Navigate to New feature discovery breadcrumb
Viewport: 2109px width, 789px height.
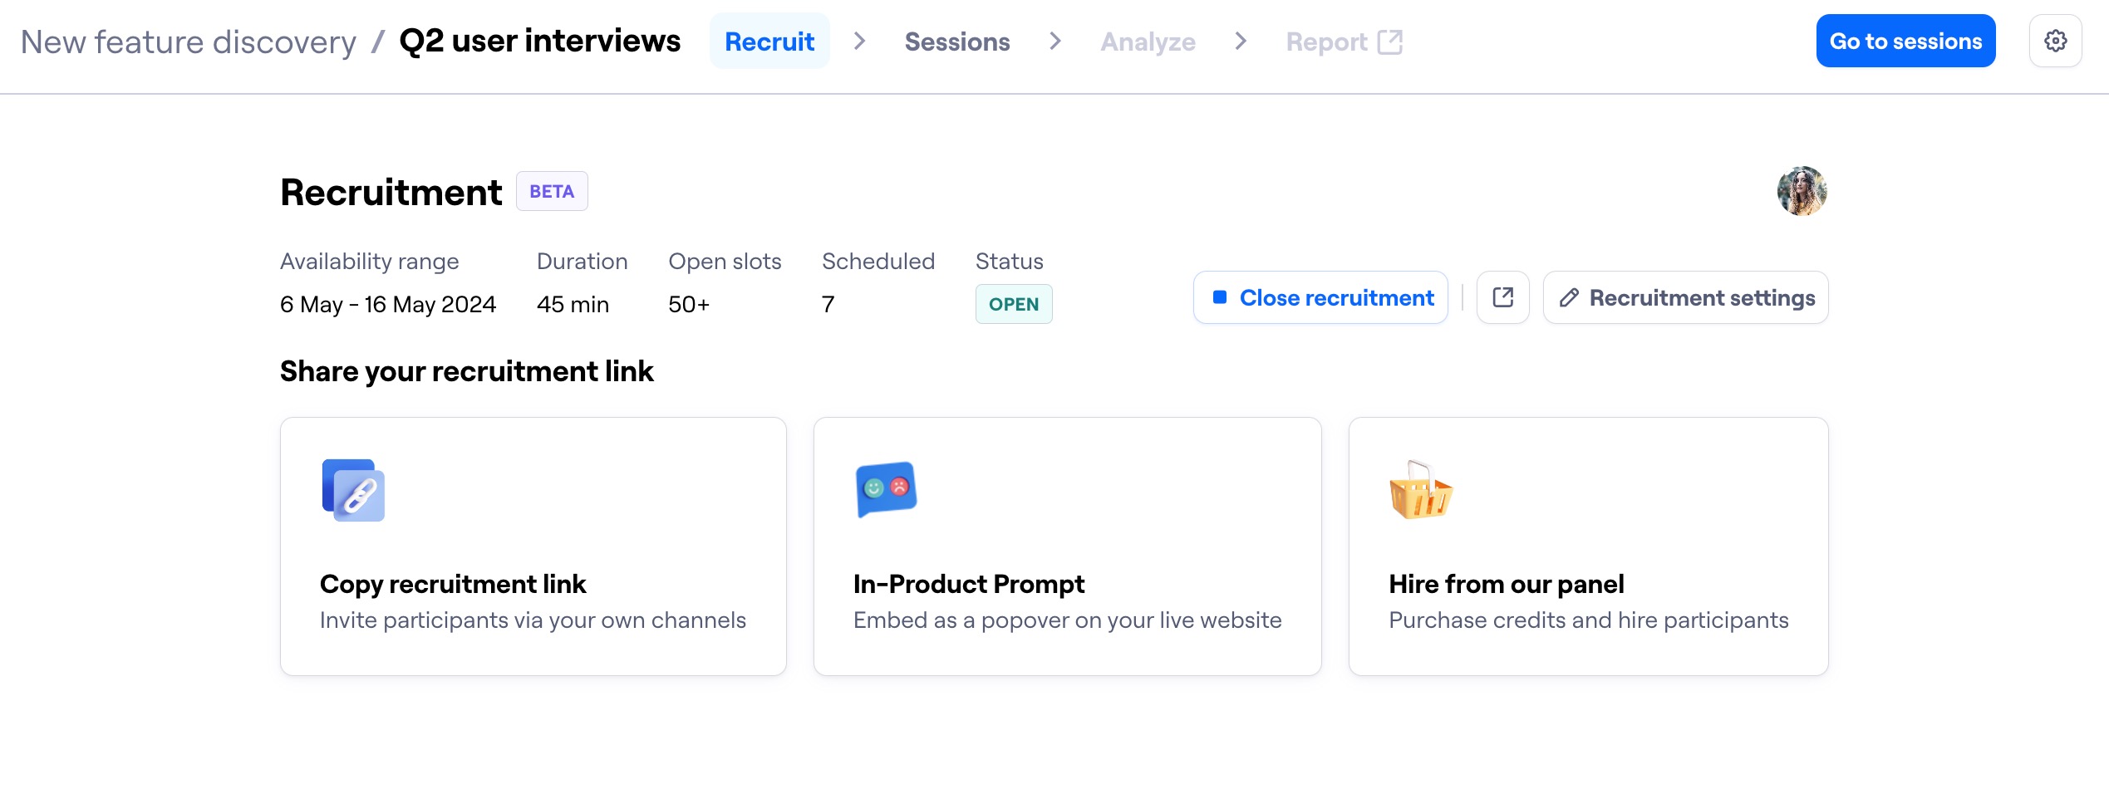coord(189,42)
